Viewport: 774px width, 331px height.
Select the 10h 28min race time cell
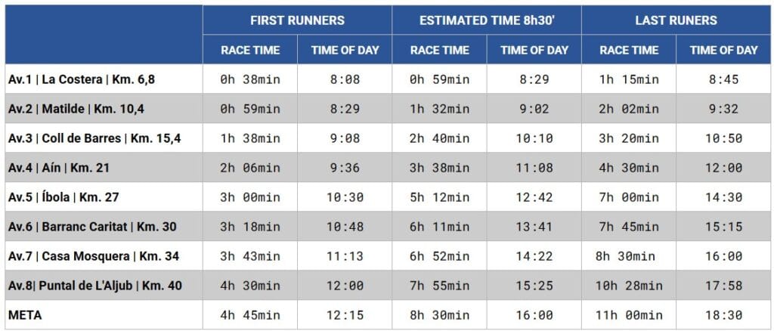click(x=628, y=286)
